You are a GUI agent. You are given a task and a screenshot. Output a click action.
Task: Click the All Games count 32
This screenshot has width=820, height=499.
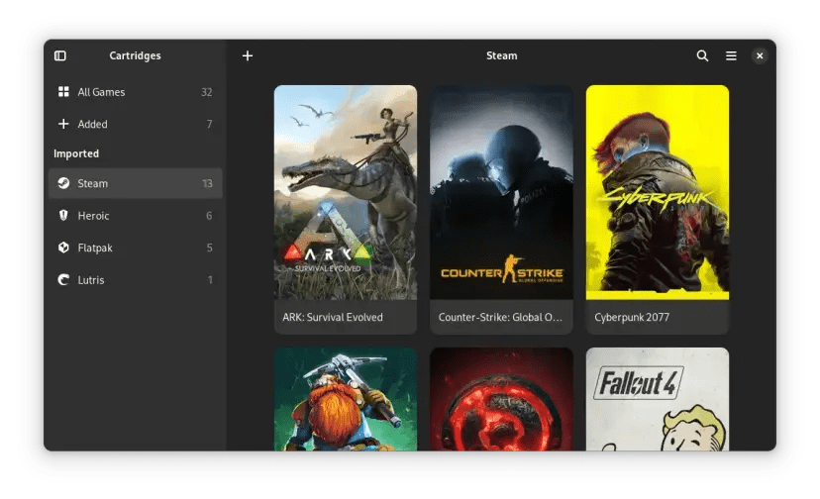(207, 92)
